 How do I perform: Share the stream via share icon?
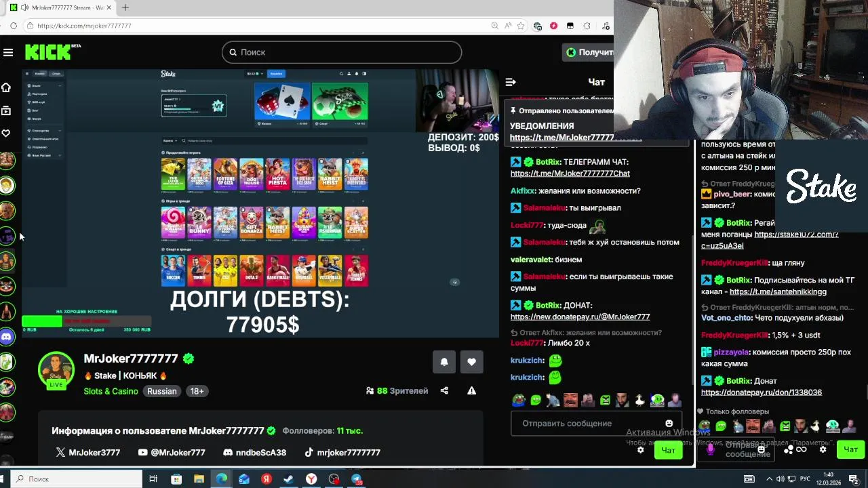[444, 390]
